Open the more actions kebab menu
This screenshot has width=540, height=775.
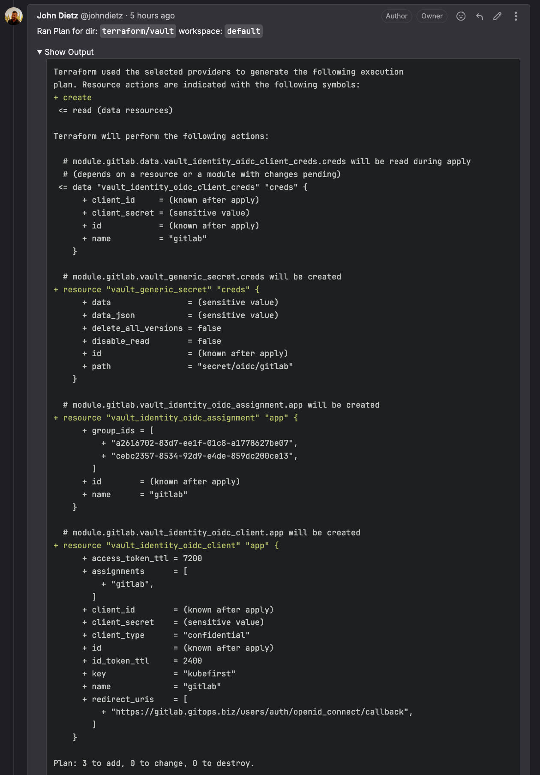point(516,16)
